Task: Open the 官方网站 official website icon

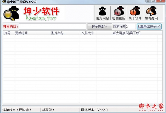Action: click(x=102, y=13)
